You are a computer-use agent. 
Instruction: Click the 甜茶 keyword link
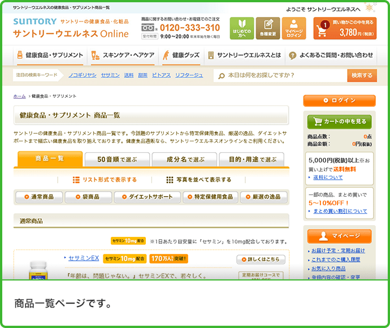tap(143, 75)
